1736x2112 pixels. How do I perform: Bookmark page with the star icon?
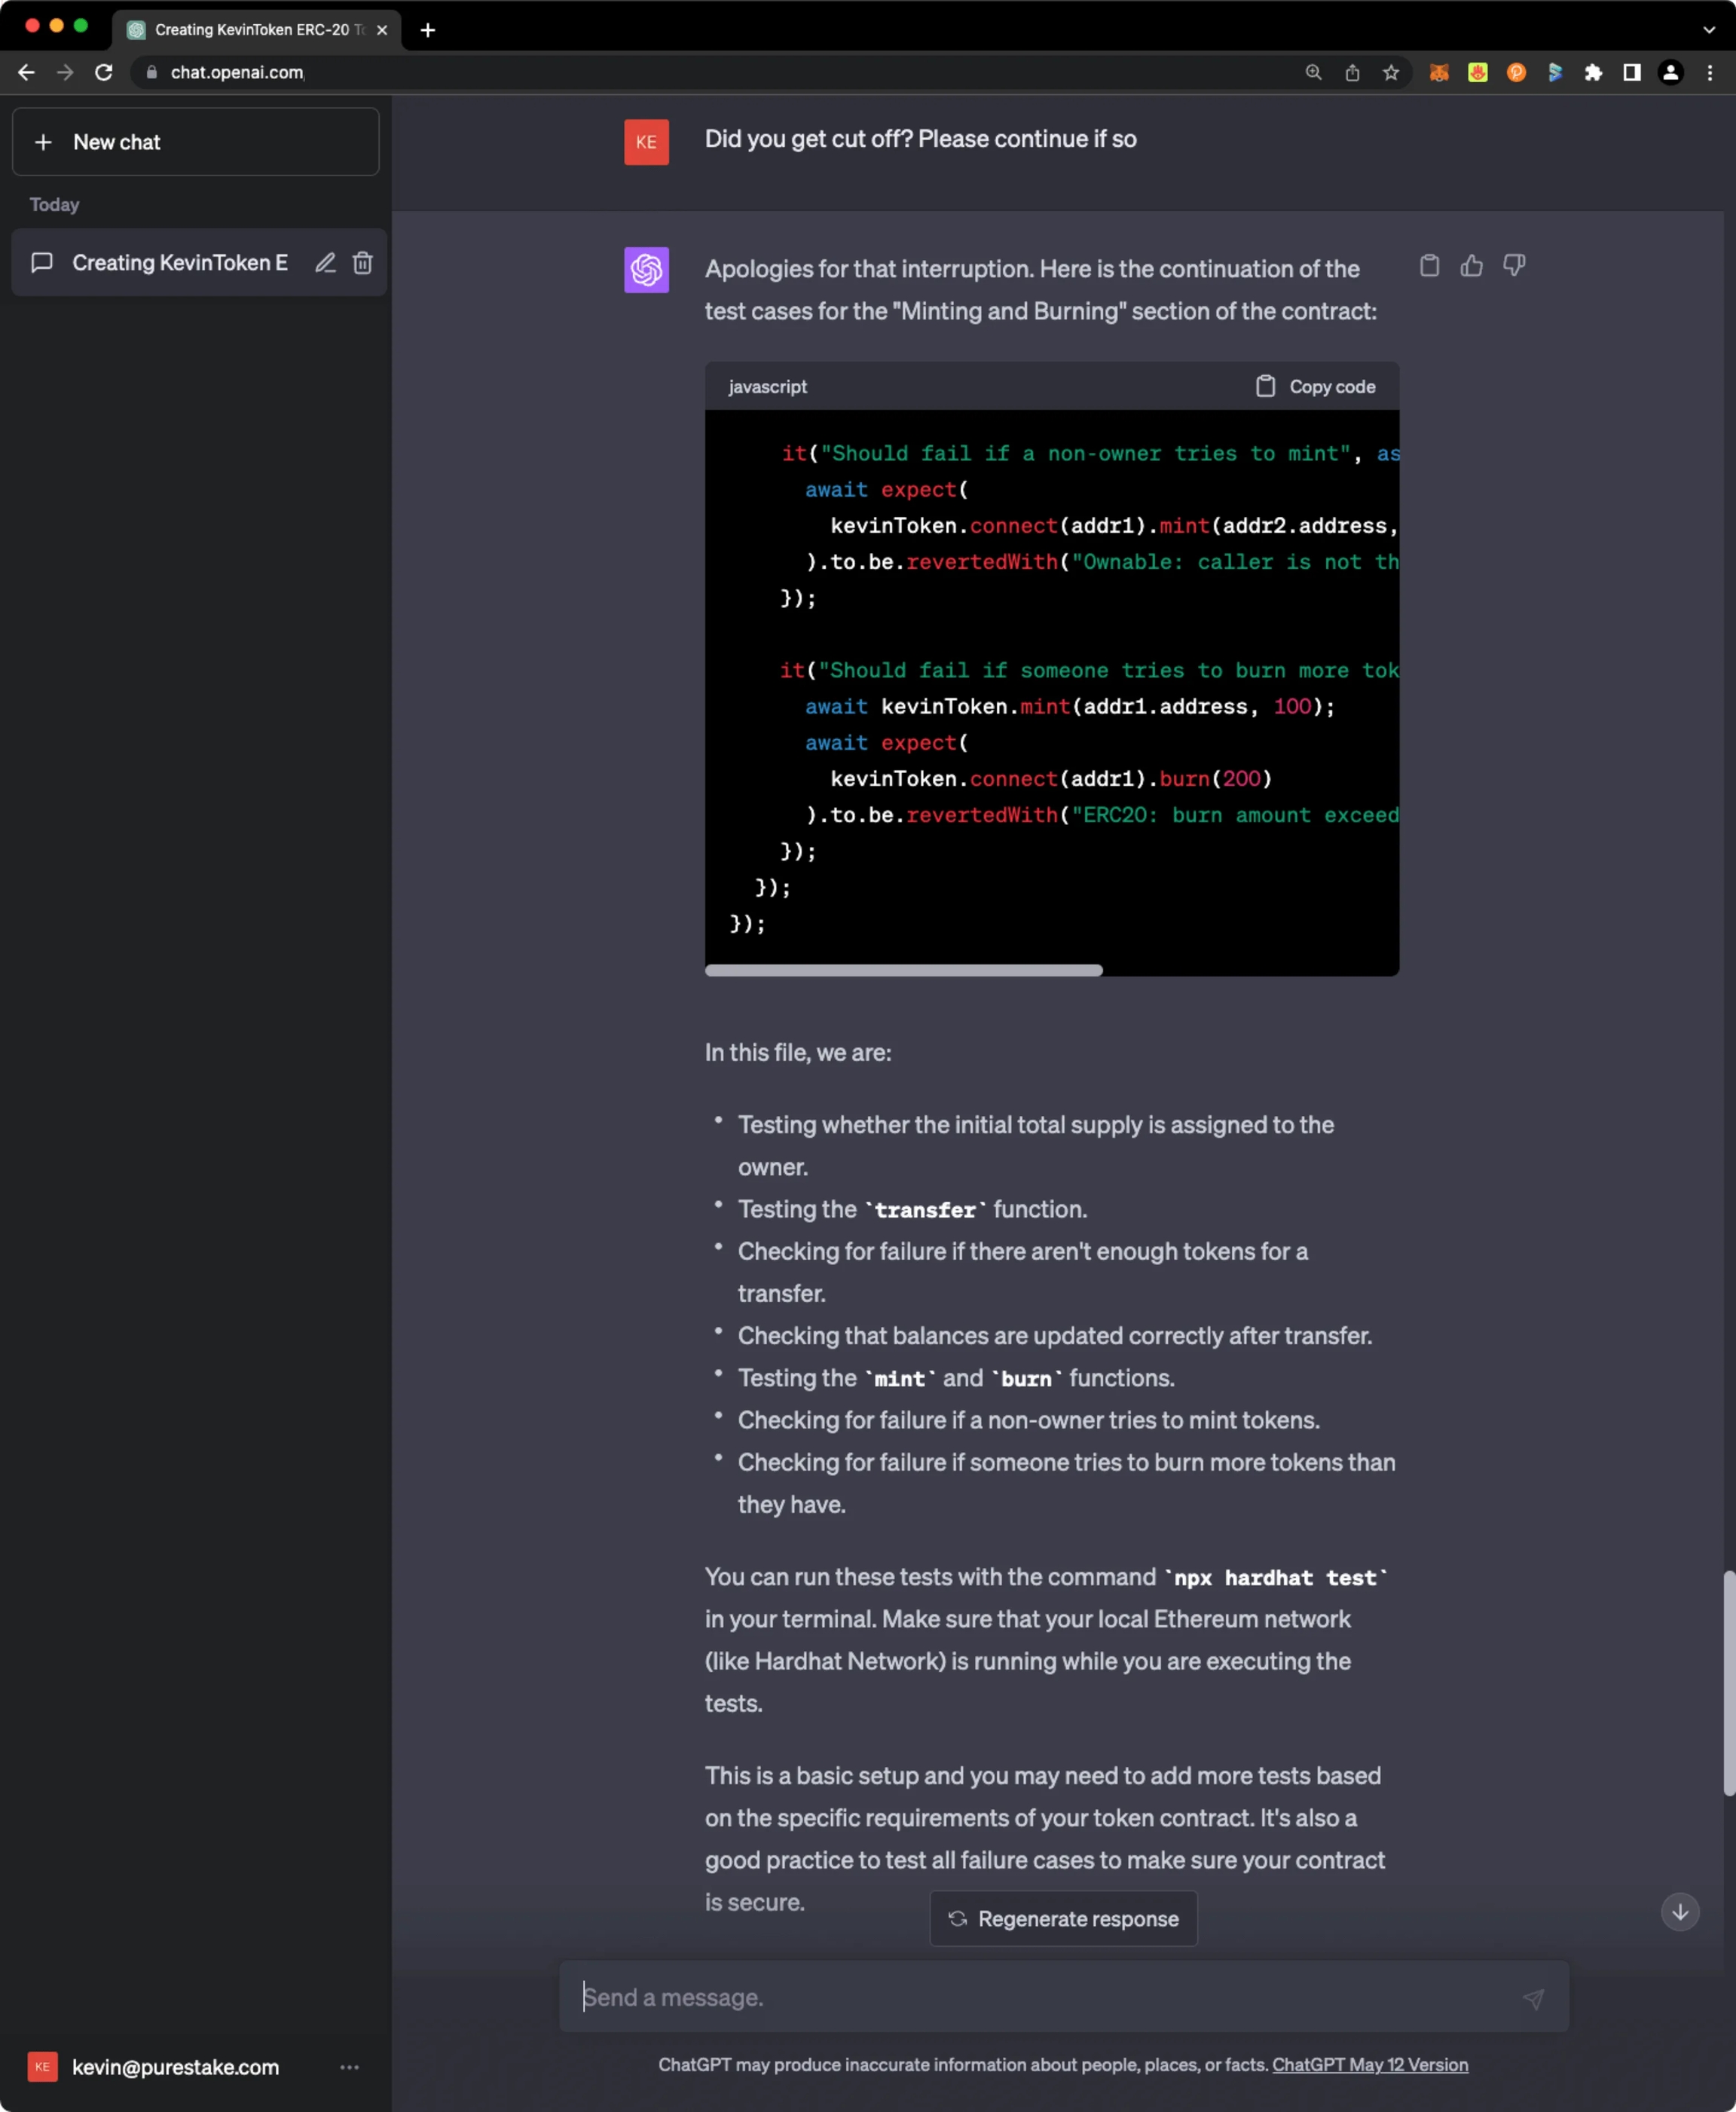coord(1390,72)
